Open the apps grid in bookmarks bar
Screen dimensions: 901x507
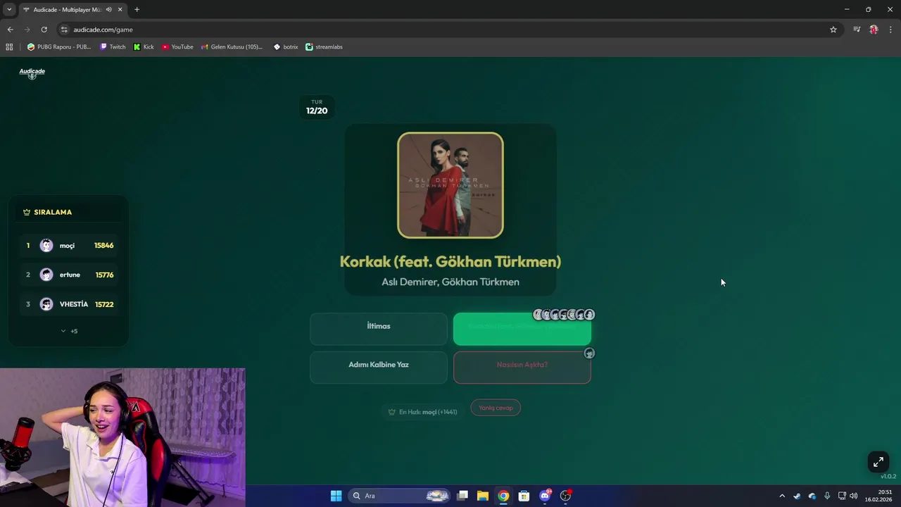[x=9, y=47]
